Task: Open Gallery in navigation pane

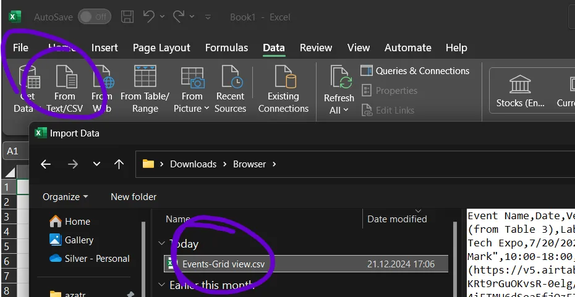Action: click(72, 240)
